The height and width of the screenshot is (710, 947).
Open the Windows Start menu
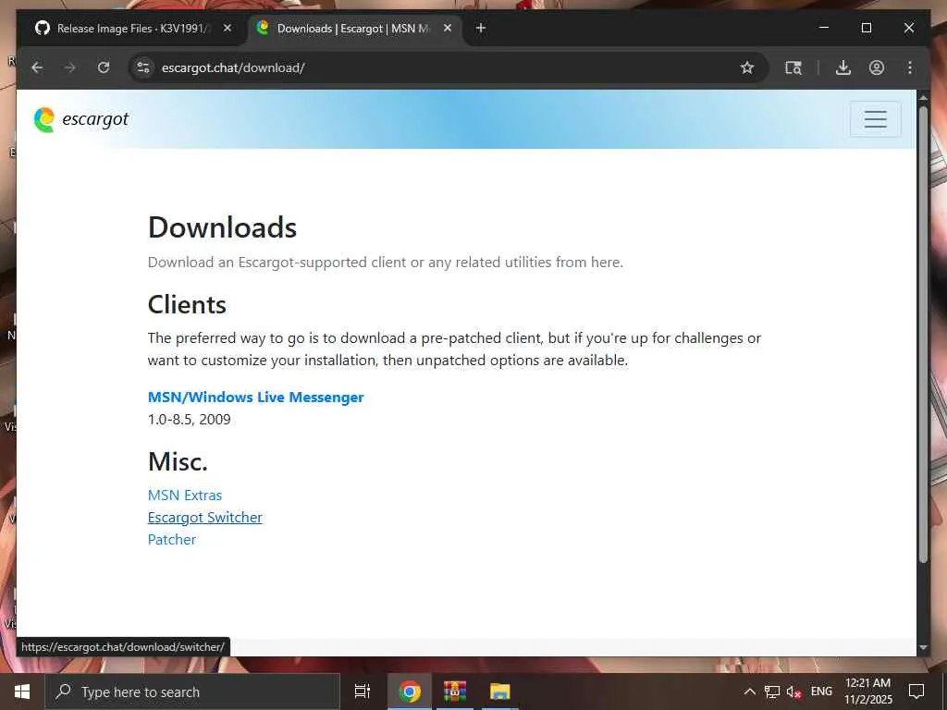pos(22,692)
